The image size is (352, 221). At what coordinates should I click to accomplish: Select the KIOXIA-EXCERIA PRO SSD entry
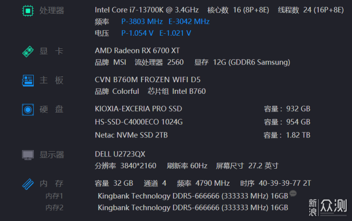[x=138, y=109]
